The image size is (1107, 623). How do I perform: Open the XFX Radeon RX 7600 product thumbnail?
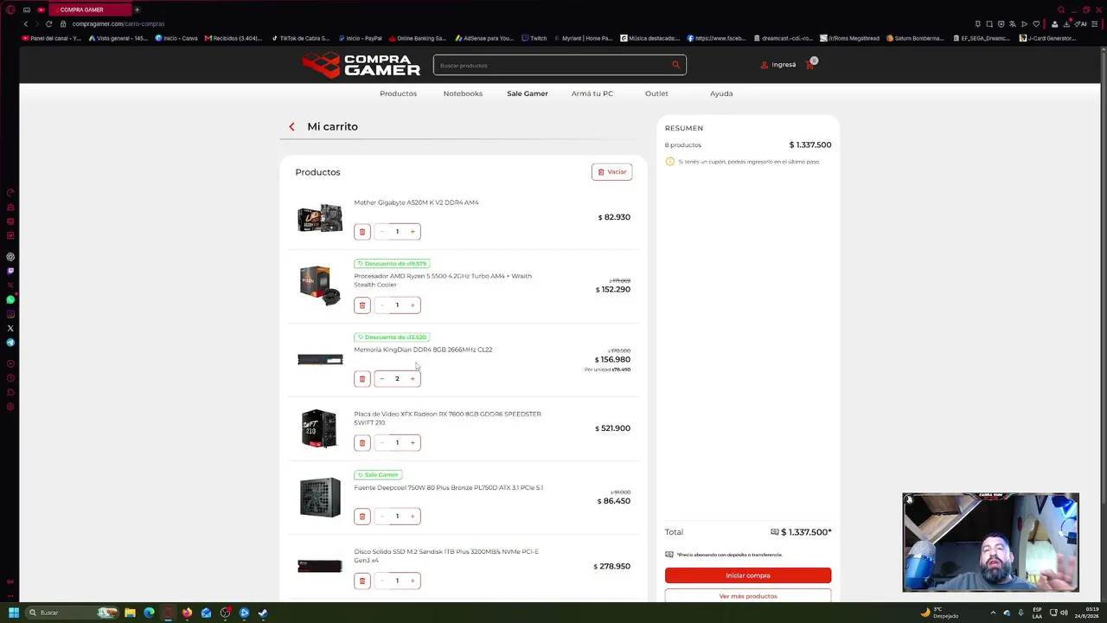coord(320,428)
